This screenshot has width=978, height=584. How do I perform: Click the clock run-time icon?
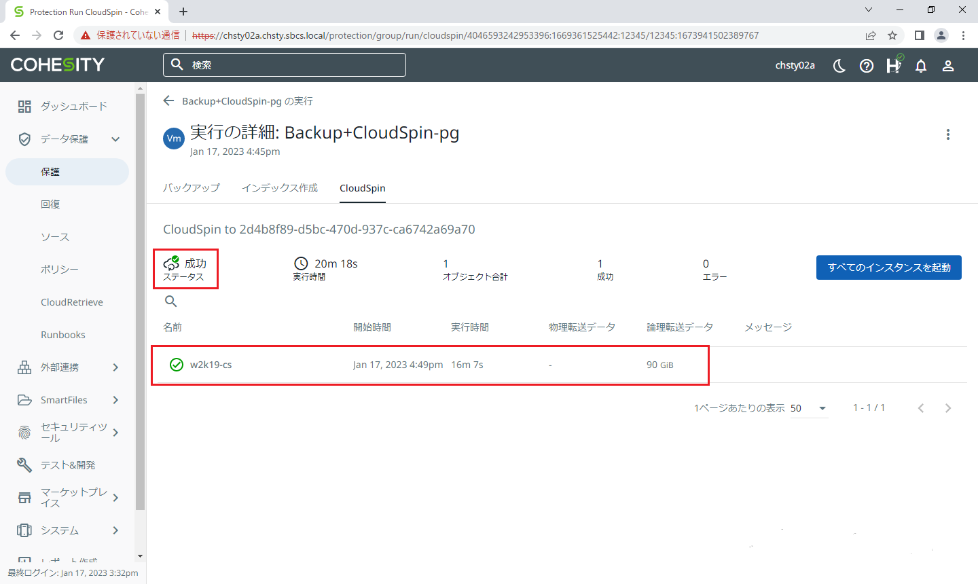tap(301, 263)
